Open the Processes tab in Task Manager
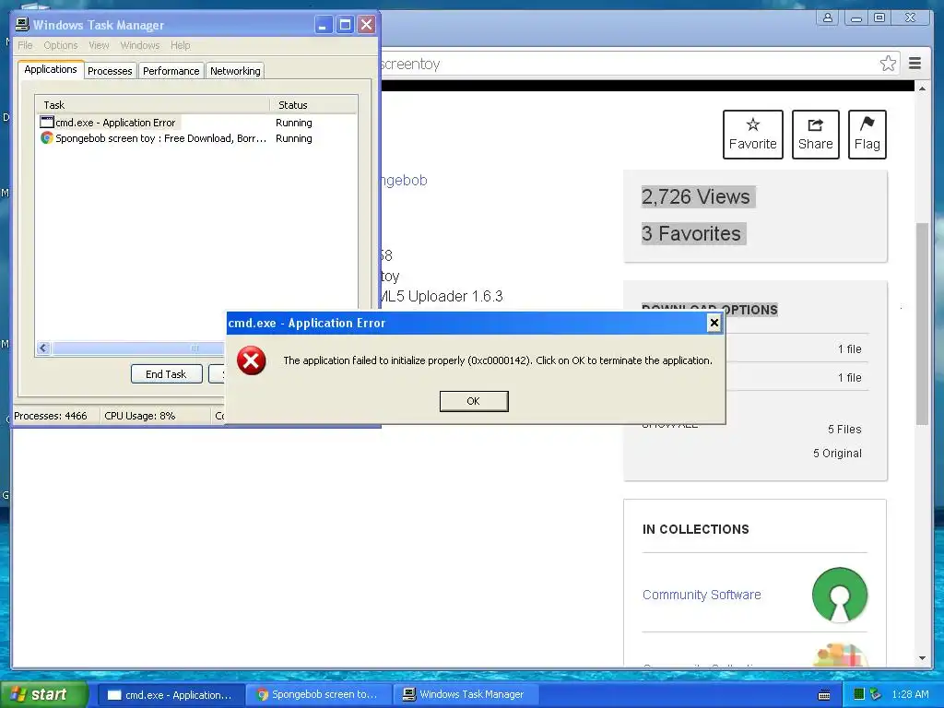 pyautogui.click(x=110, y=70)
